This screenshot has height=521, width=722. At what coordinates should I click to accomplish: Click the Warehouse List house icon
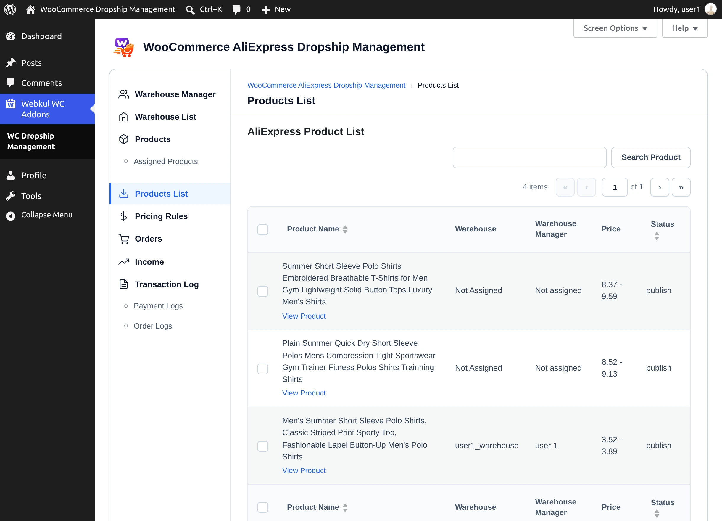coord(123,117)
